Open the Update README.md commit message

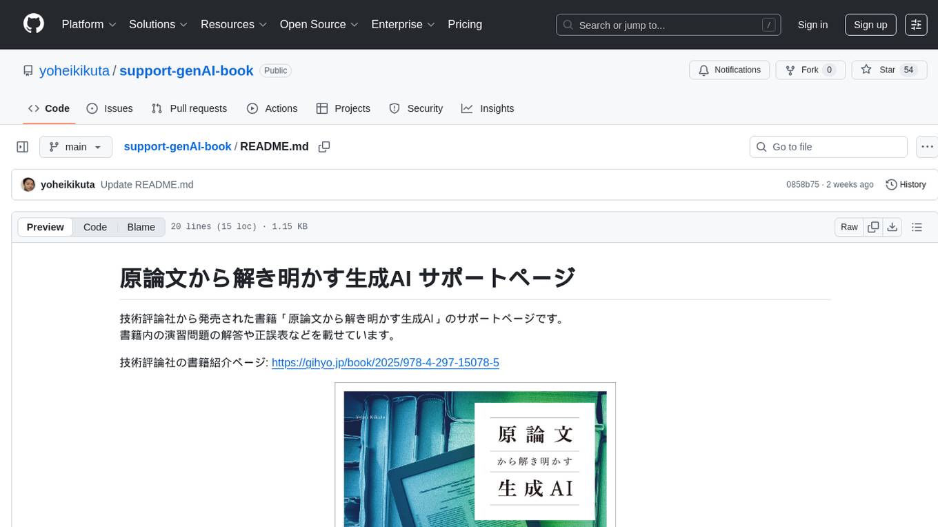(147, 184)
